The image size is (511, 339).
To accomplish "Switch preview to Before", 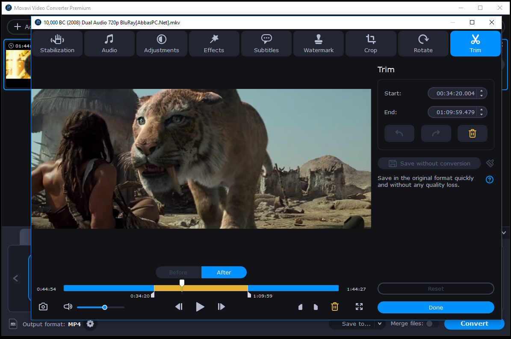I will (x=178, y=273).
